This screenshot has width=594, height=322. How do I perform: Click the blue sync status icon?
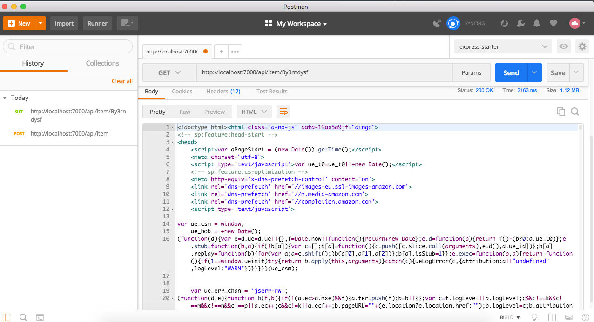click(453, 23)
